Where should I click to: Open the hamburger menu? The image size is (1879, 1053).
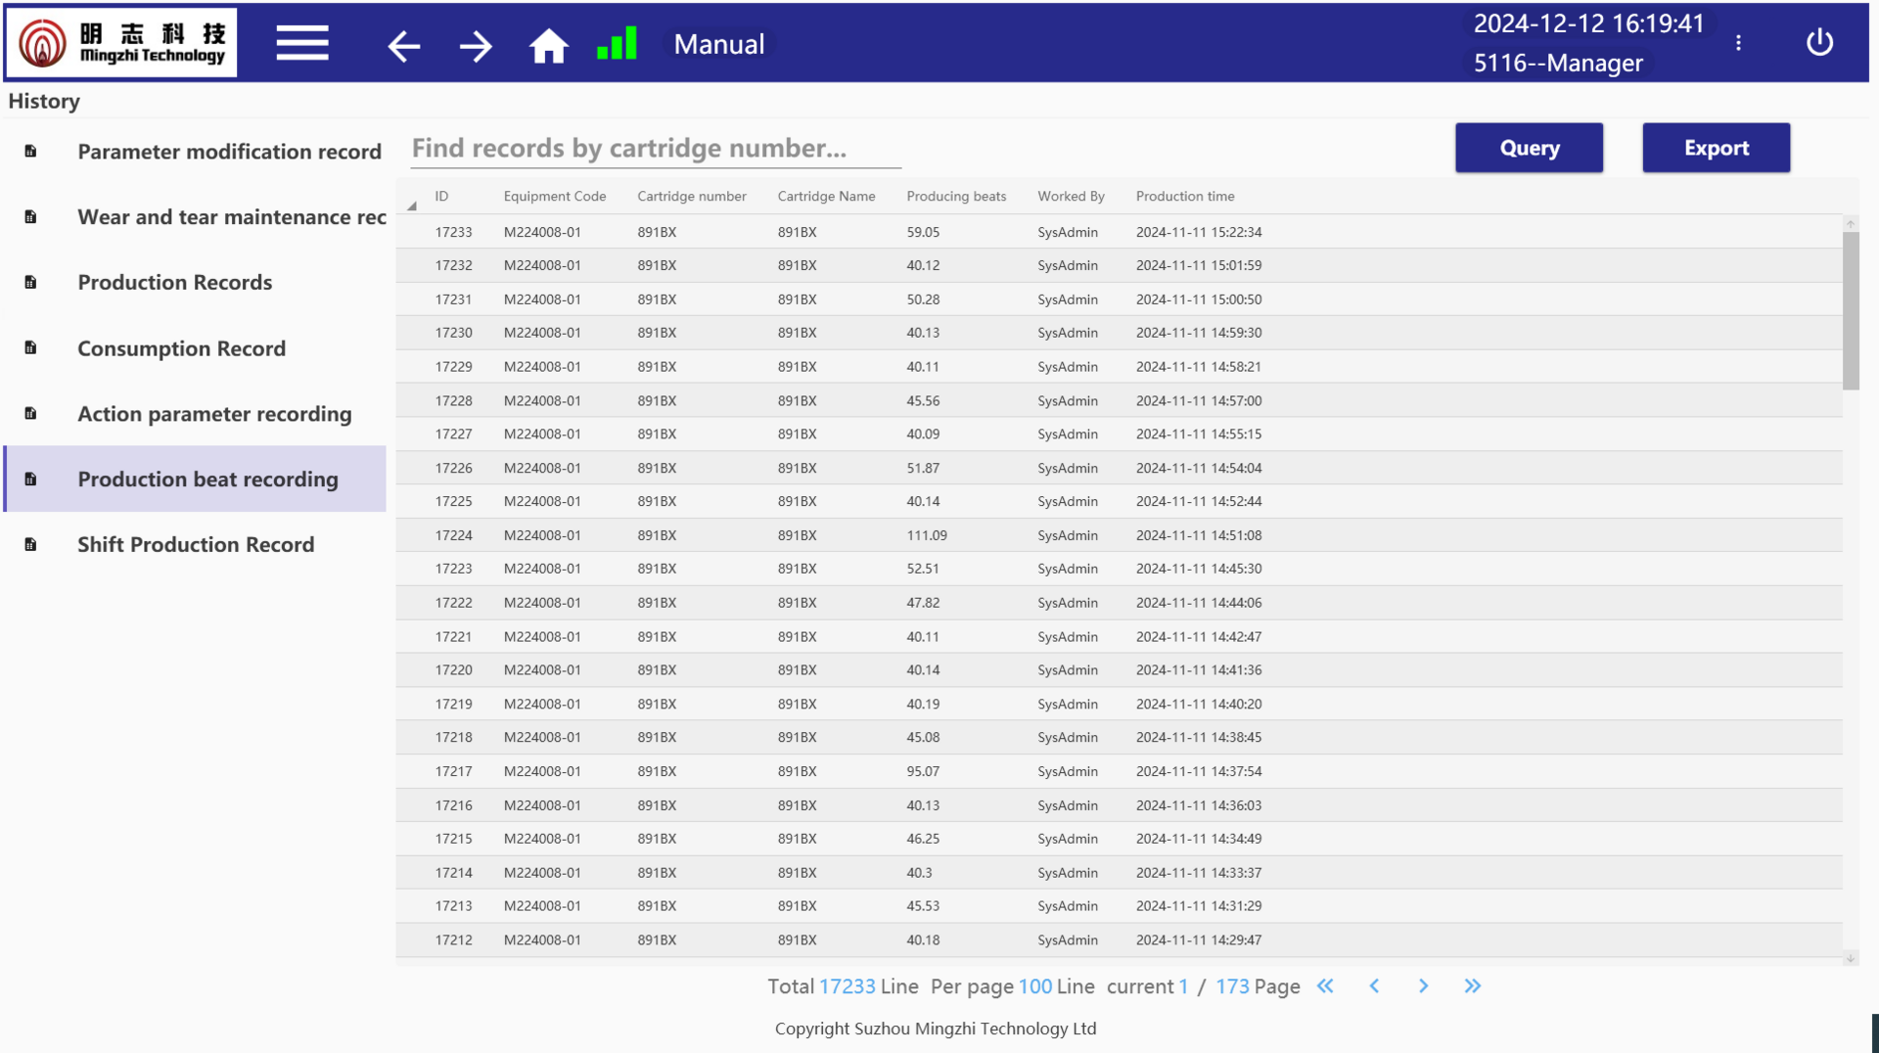click(x=301, y=44)
